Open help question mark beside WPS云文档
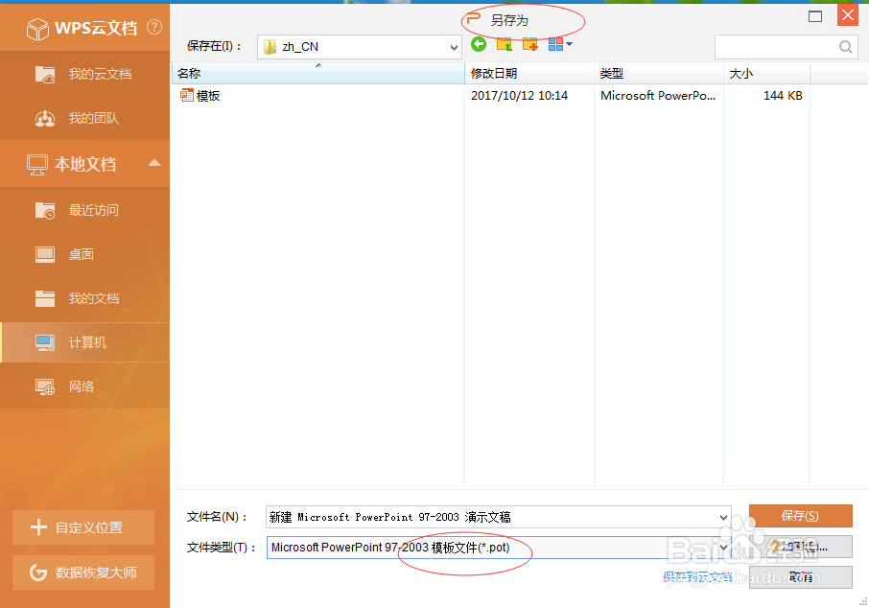The width and height of the screenshot is (869, 608). (154, 27)
